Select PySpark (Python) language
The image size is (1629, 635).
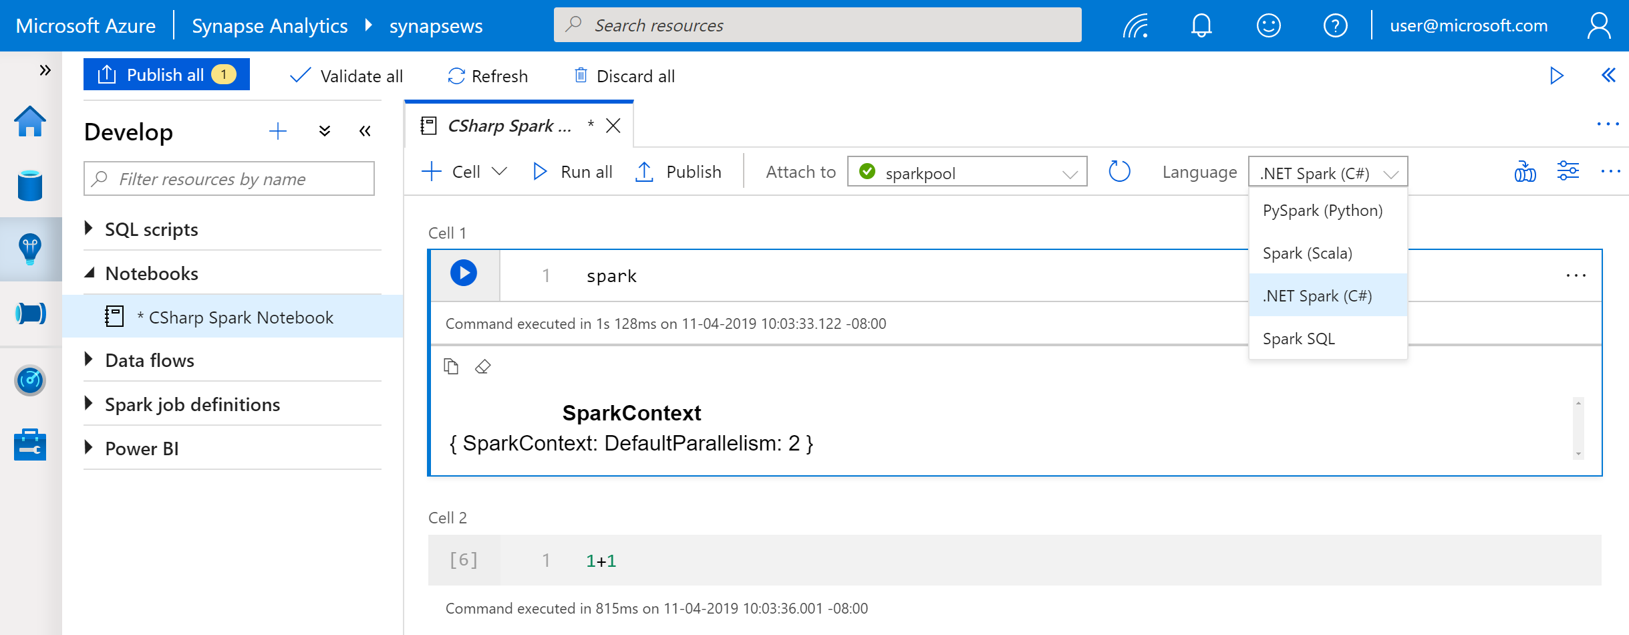[x=1328, y=211]
